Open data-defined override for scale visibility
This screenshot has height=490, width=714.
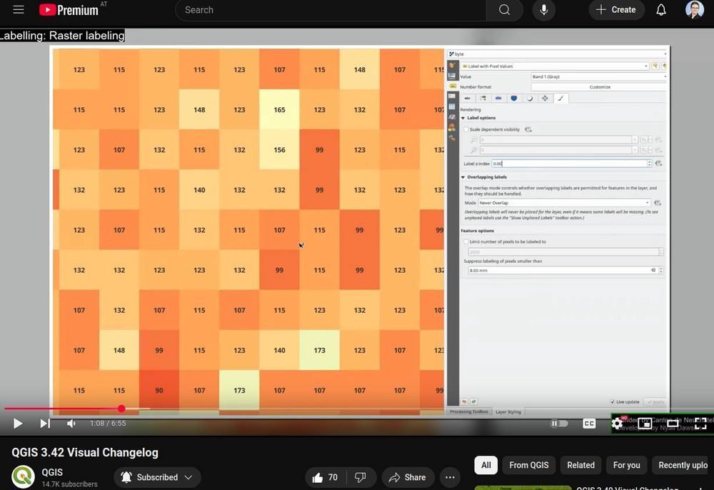tap(528, 129)
